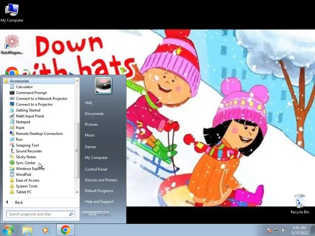315x236 pixels.
Task: Open Windows Media Player taskbar icon
Action: click(46, 230)
